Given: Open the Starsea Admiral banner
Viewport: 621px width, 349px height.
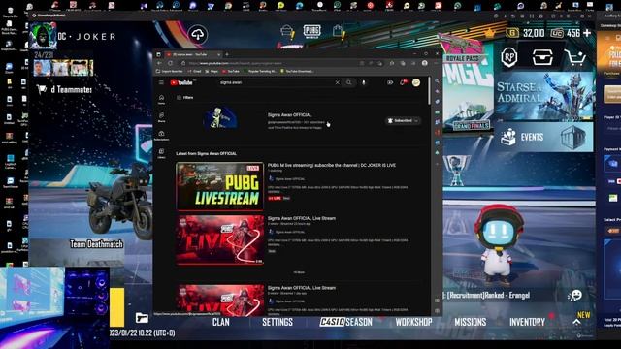Looking at the screenshot, I should tap(544, 96).
